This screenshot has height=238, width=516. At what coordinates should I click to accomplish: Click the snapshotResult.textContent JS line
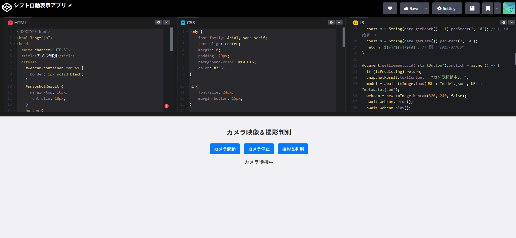tap(417, 77)
